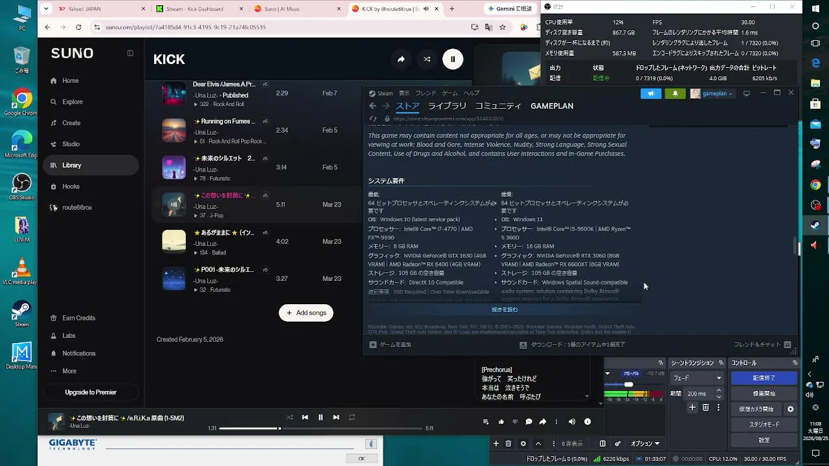829x466 pixels.
Task: Bookmark this page with the star icon
Action: pyautogui.click(x=503, y=27)
